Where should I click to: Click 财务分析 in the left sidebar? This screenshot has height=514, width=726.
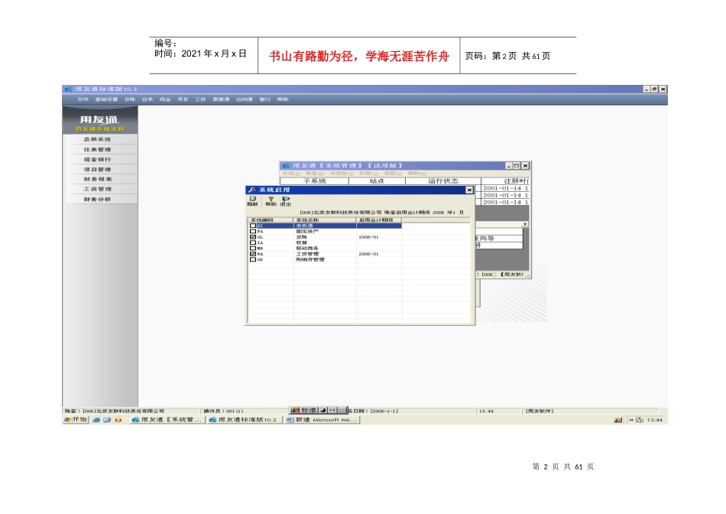click(100, 200)
